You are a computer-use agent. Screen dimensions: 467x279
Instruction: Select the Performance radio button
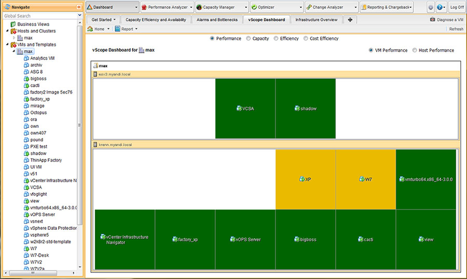(x=212, y=38)
